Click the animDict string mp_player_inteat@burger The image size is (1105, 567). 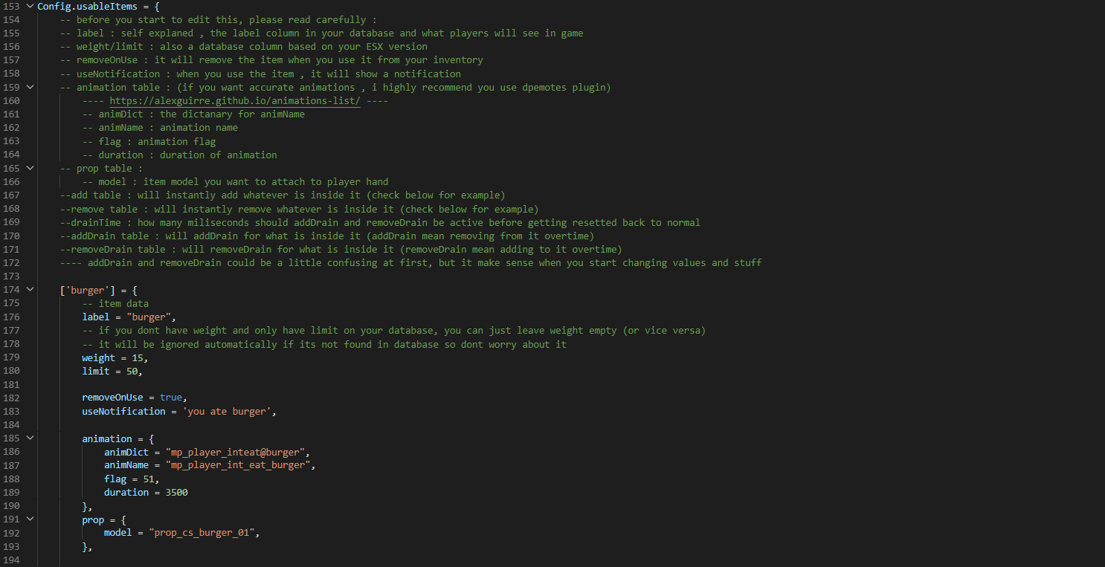point(235,452)
